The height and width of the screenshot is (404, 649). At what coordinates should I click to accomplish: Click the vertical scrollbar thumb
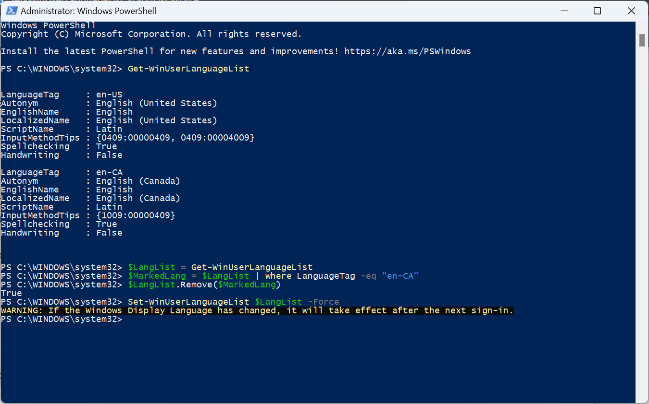tap(642, 40)
